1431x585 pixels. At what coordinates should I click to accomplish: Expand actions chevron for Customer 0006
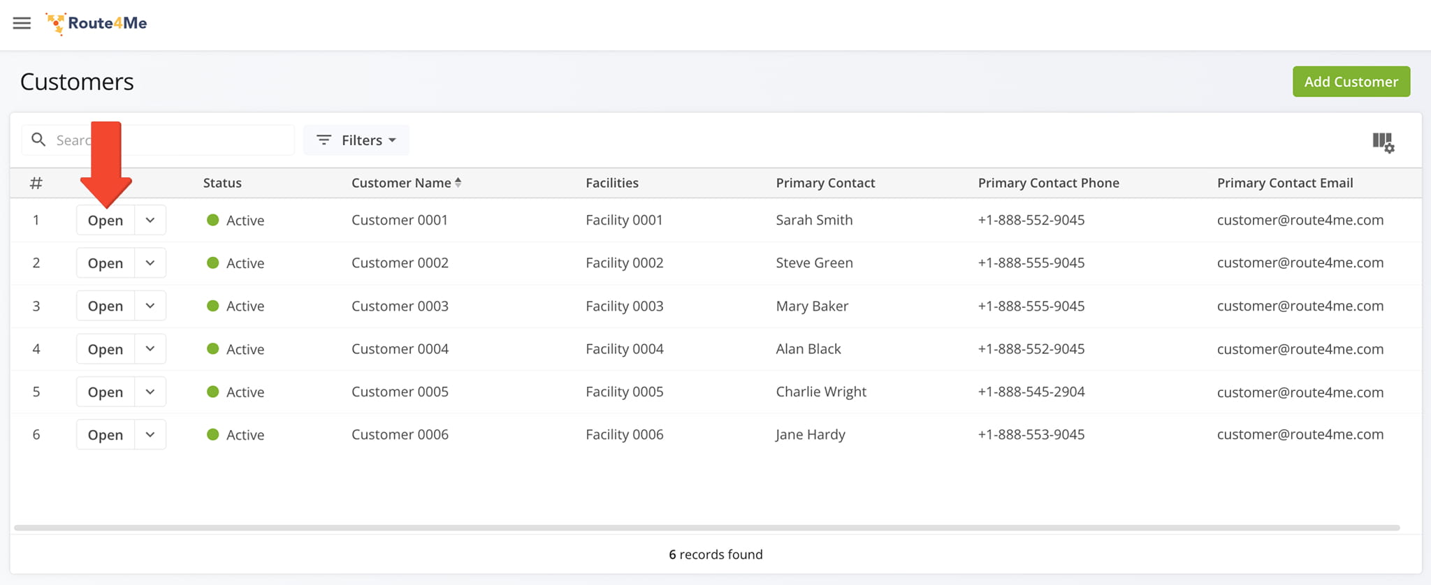tap(150, 434)
